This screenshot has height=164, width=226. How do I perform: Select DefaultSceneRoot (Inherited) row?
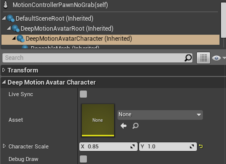(x=110, y=19)
